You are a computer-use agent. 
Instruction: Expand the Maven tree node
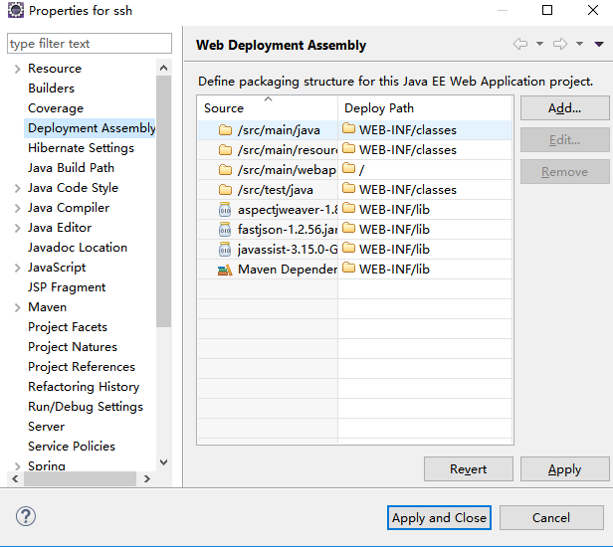pyautogui.click(x=17, y=307)
